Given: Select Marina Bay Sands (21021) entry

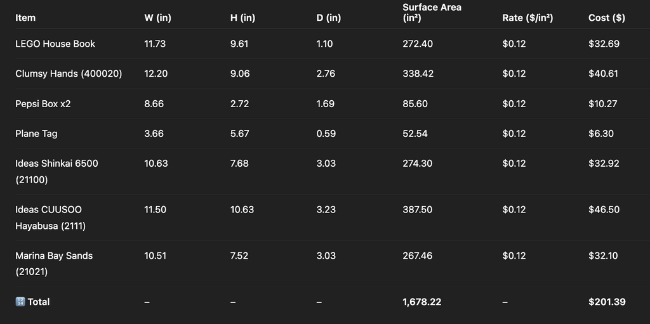Looking at the screenshot, I should click(55, 264).
